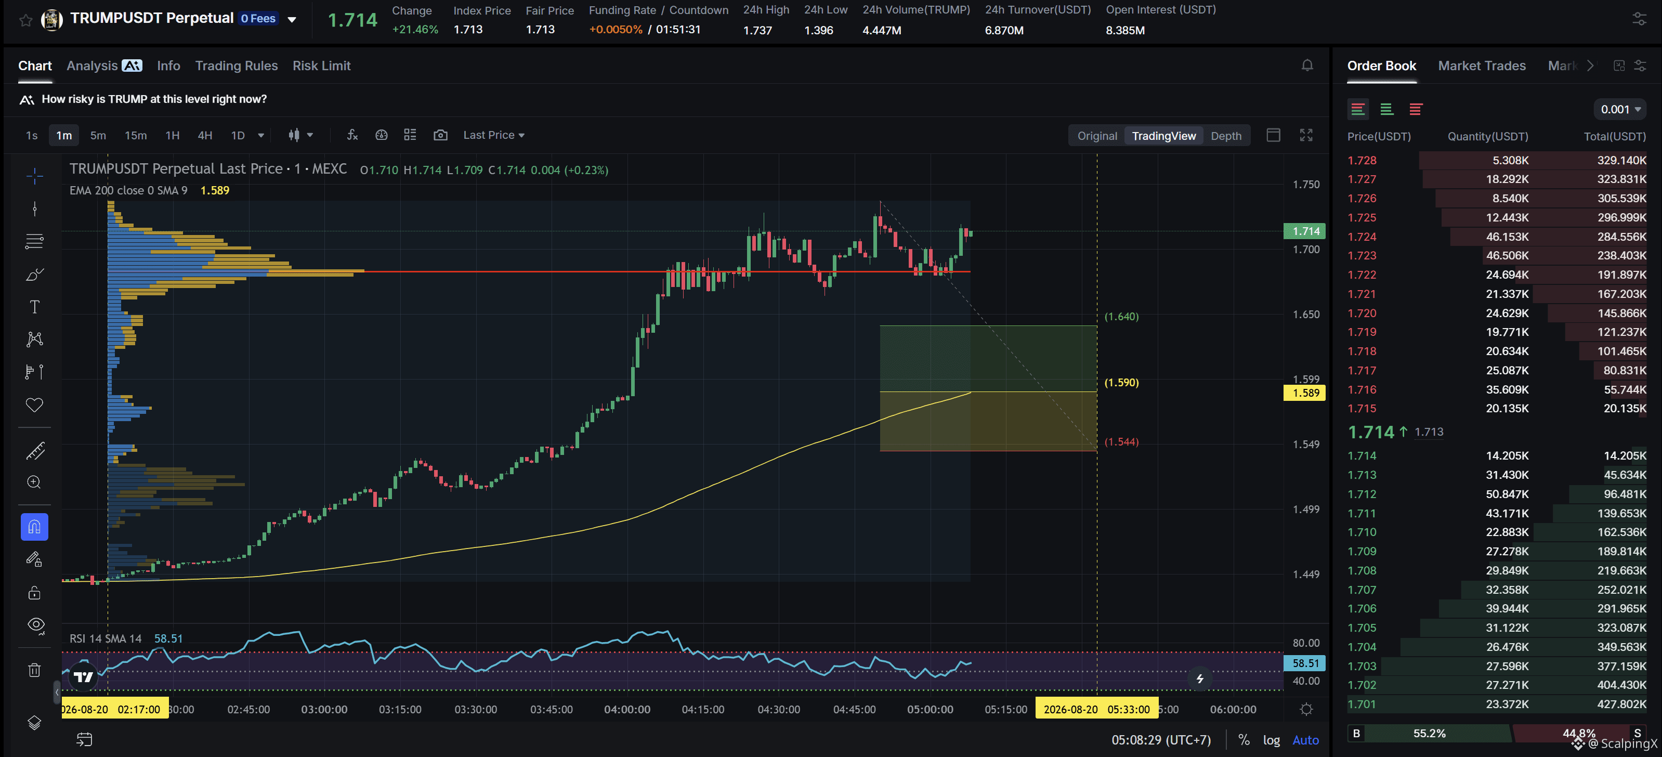Open the candlestick chart style selector
Viewport: 1662px width, 757px height.
300,135
